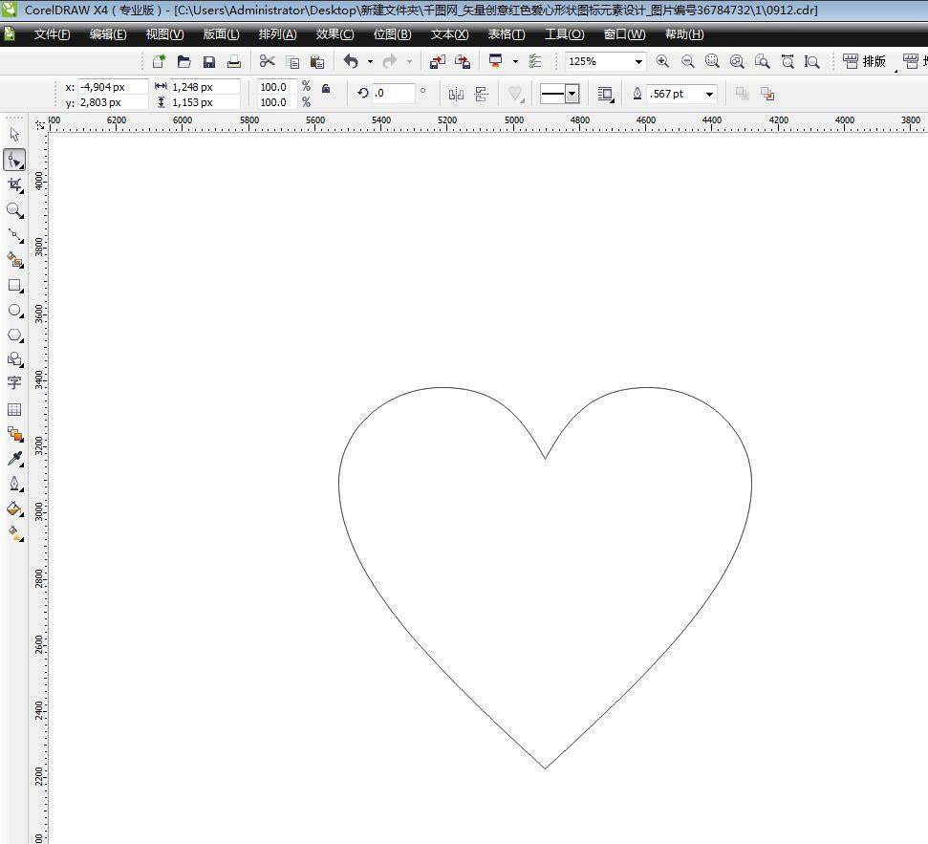Open the 文件(F) menu
Image resolution: width=928 pixels, height=844 pixels.
[x=52, y=34]
